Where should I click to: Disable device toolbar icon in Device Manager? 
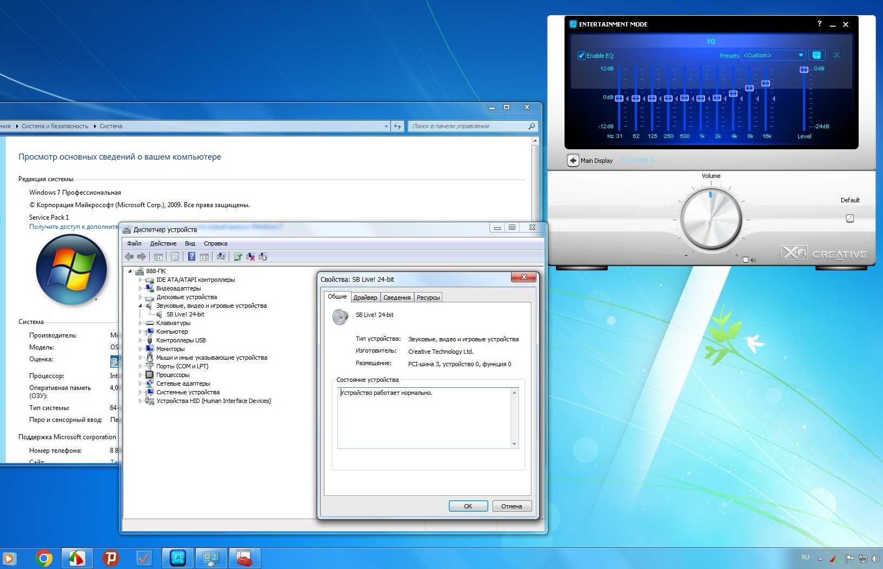263,257
